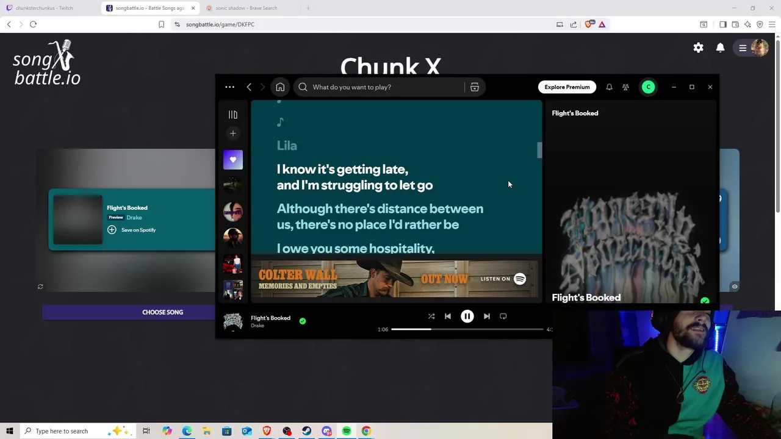Open songbattle settings gear
This screenshot has height=439, width=781.
click(699, 48)
